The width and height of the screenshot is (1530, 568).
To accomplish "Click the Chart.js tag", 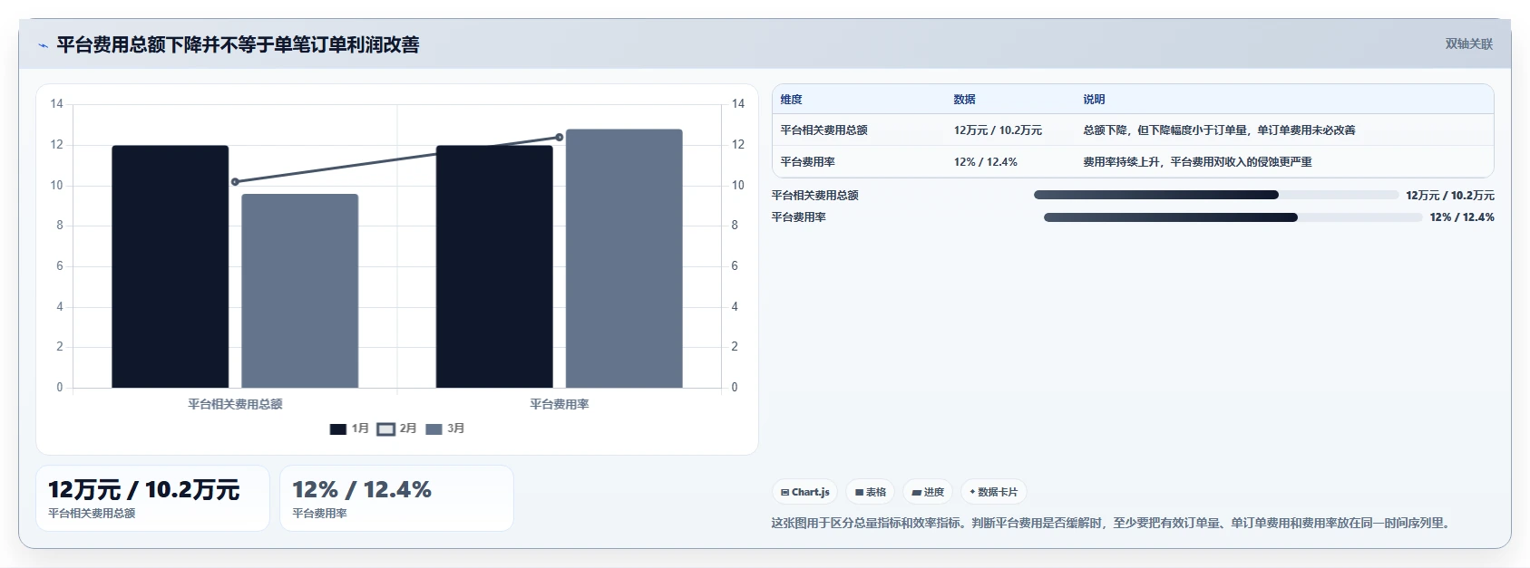I will [x=804, y=492].
